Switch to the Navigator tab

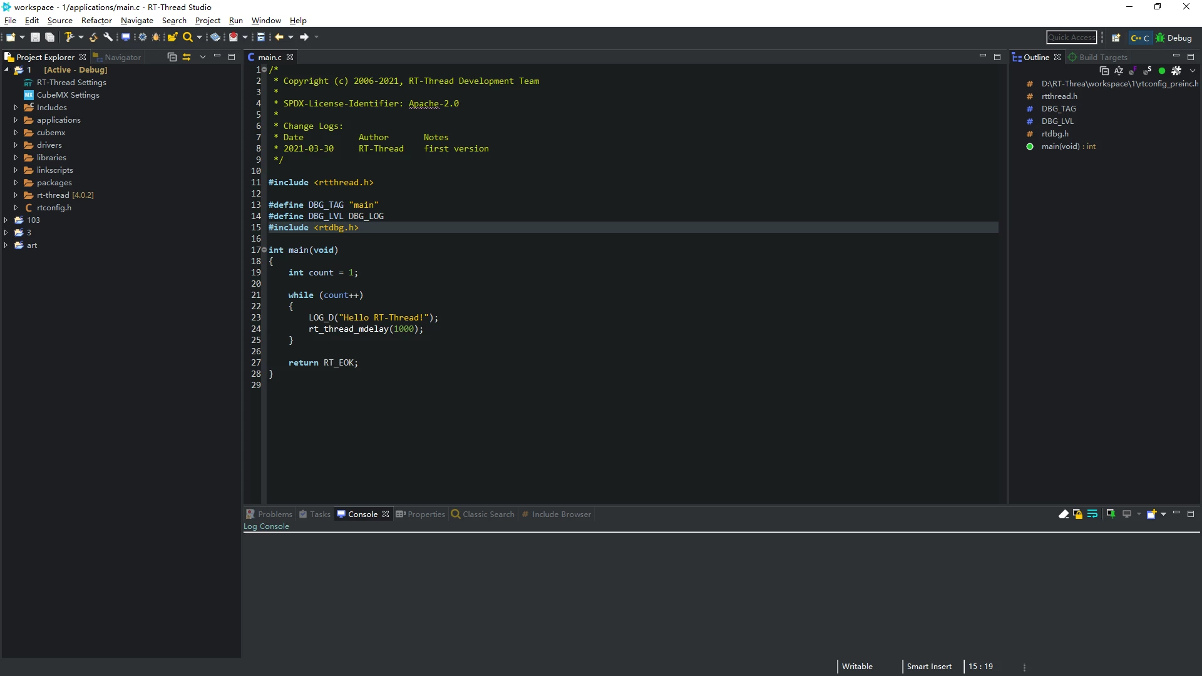tap(117, 57)
